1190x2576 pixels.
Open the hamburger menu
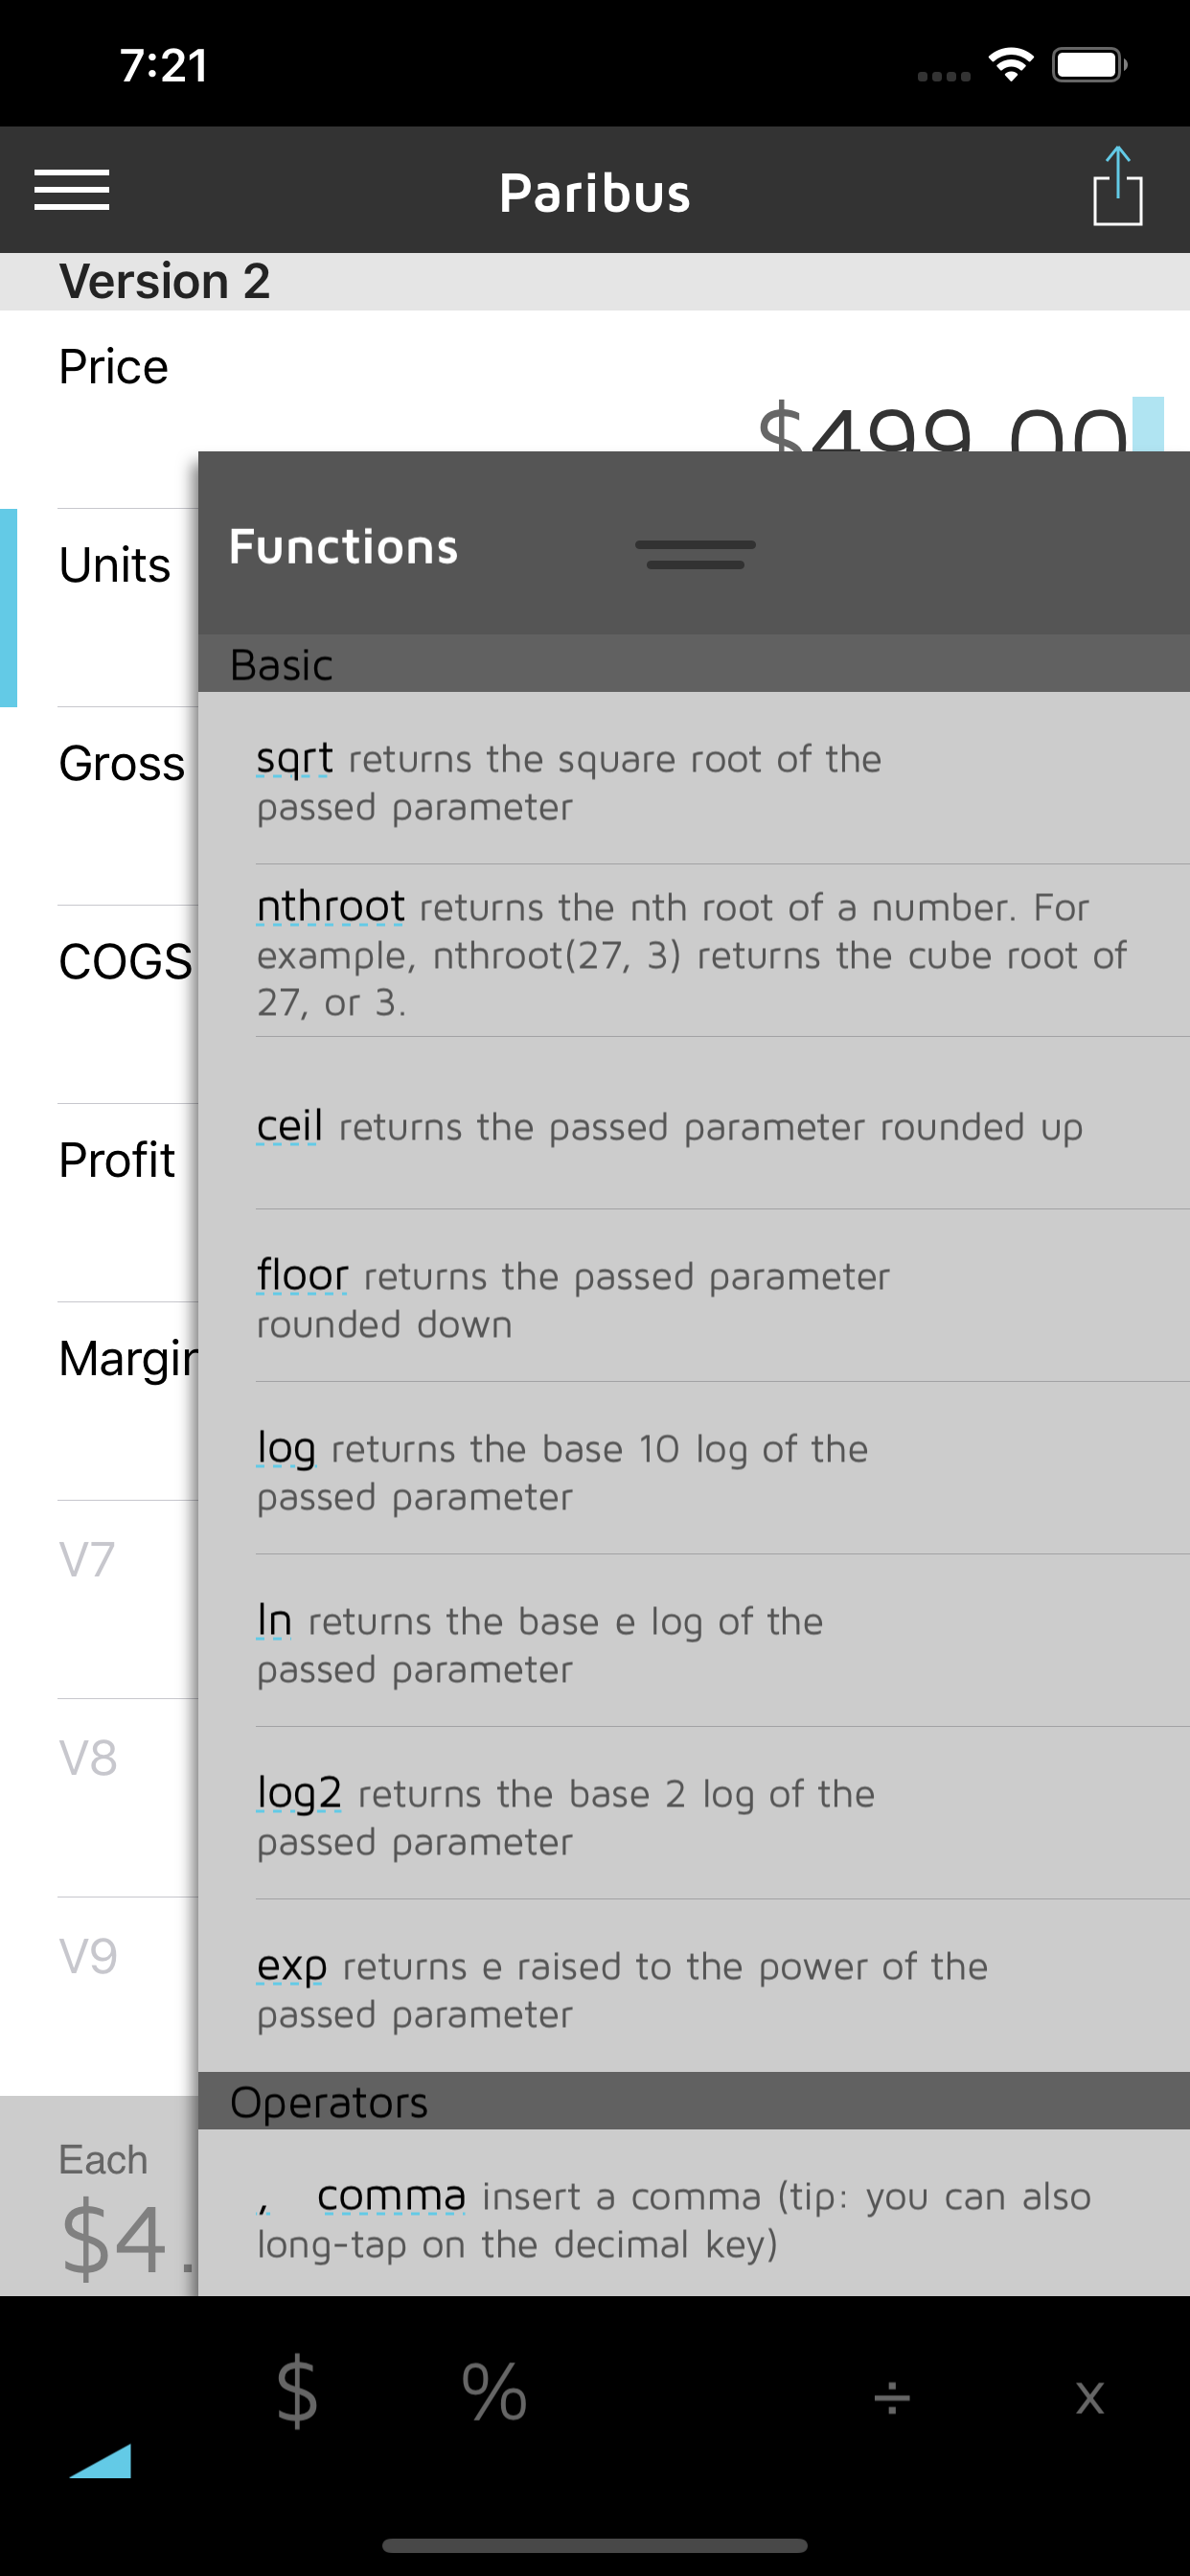[x=72, y=190]
